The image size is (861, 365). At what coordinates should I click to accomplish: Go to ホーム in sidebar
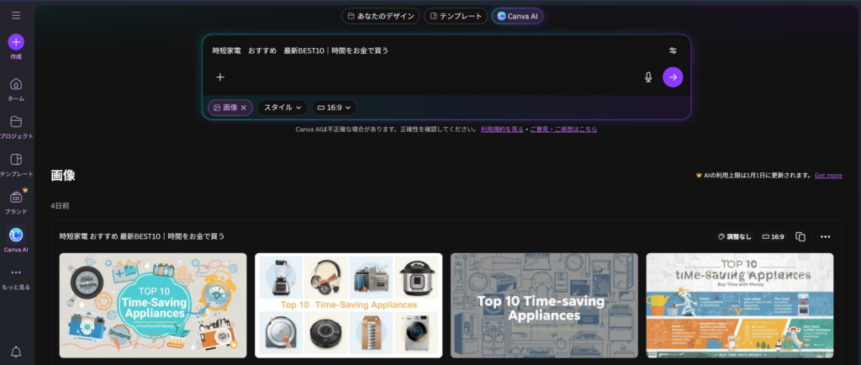click(16, 89)
